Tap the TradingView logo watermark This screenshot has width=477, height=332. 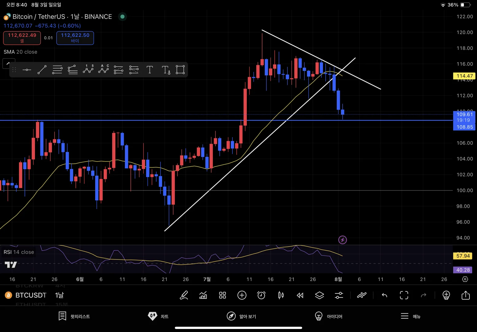11,265
